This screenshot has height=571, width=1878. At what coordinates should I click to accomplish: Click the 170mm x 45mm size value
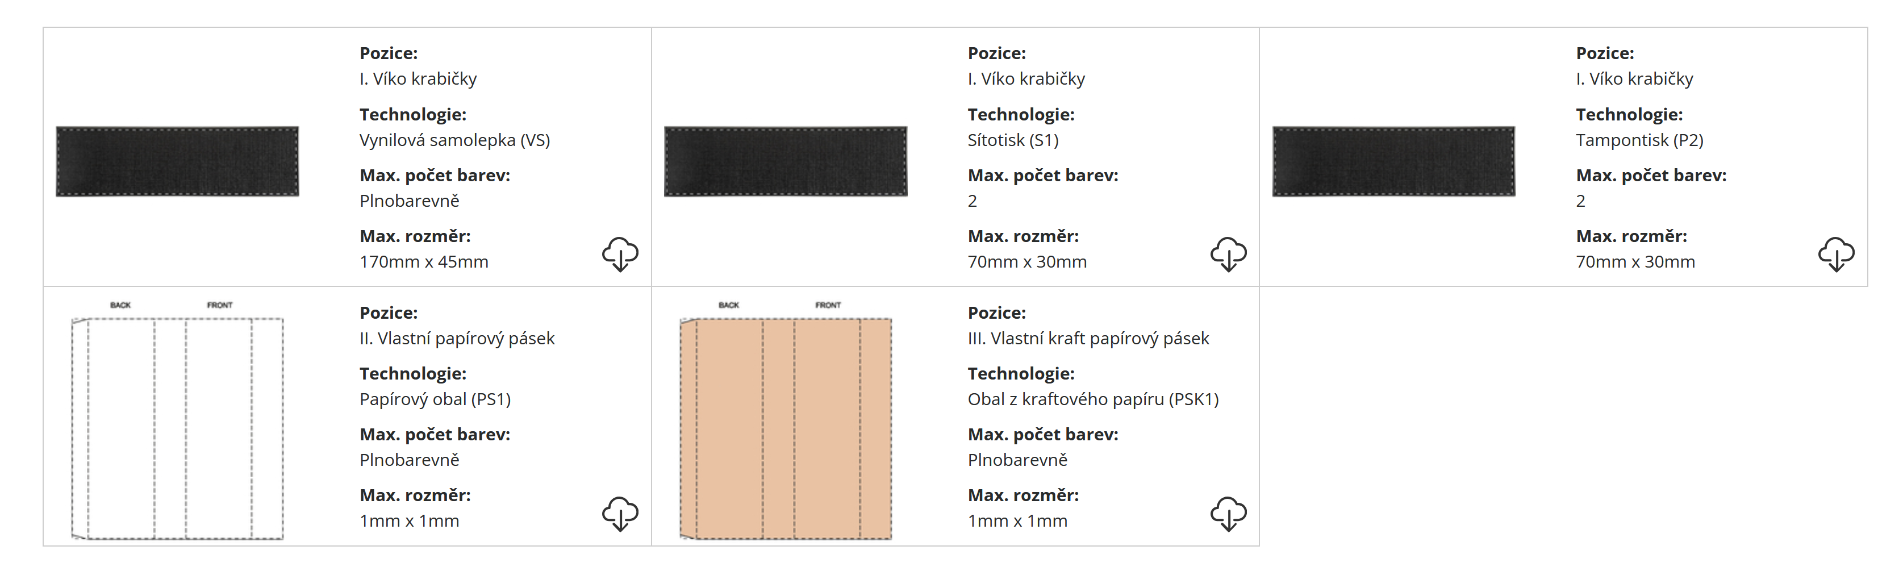[x=424, y=262]
